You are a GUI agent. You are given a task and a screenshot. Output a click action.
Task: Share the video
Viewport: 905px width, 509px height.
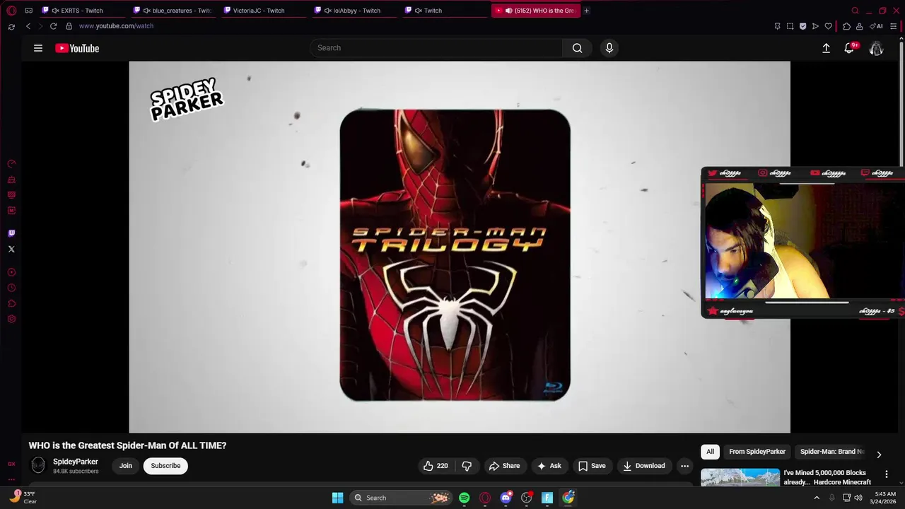(504, 466)
